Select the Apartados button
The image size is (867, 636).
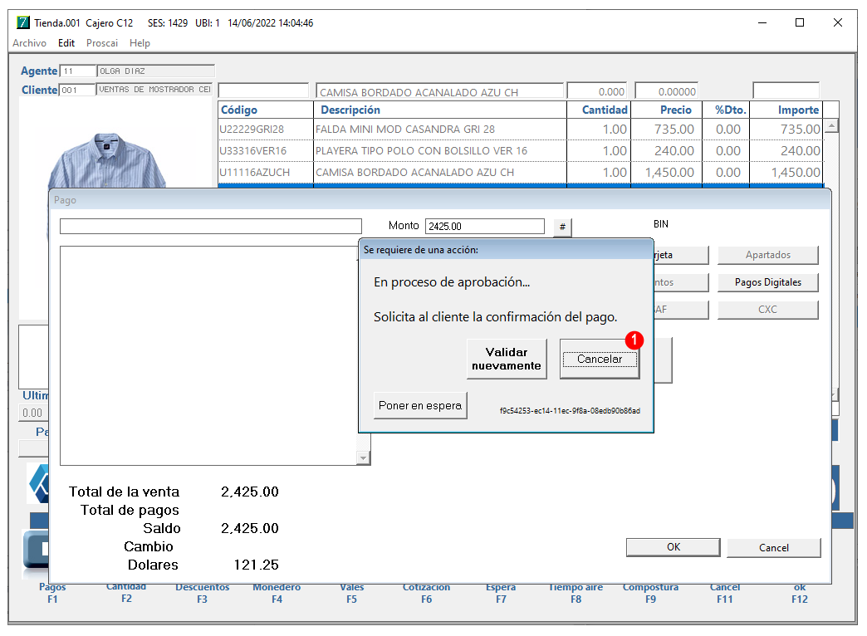[x=768, y=255]
